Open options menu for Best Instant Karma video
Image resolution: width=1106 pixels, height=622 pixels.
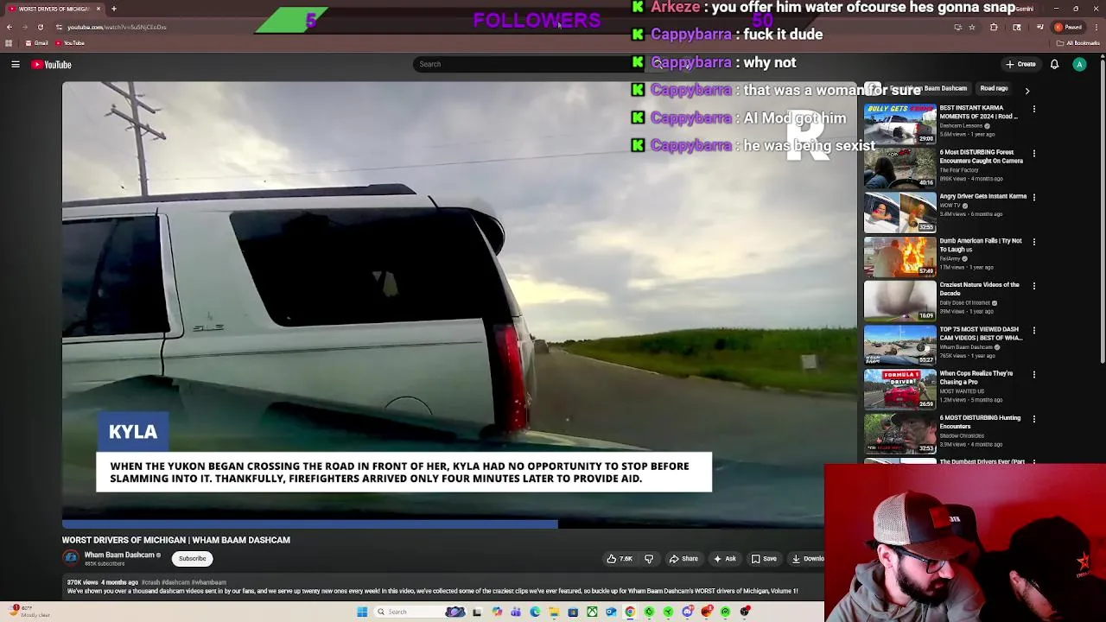coord(1033,109)
